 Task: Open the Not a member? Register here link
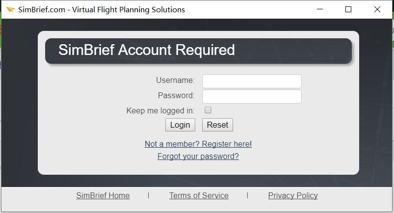(198, 144)
